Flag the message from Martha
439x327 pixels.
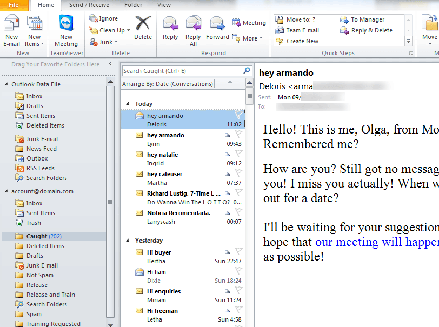238,173
